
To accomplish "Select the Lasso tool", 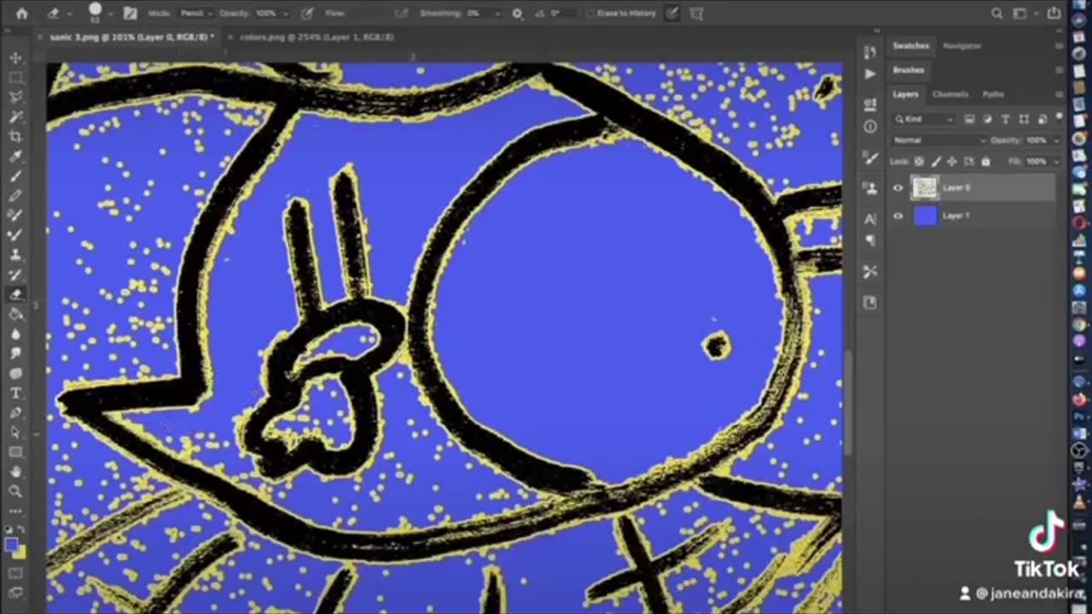I will [15, 97].
